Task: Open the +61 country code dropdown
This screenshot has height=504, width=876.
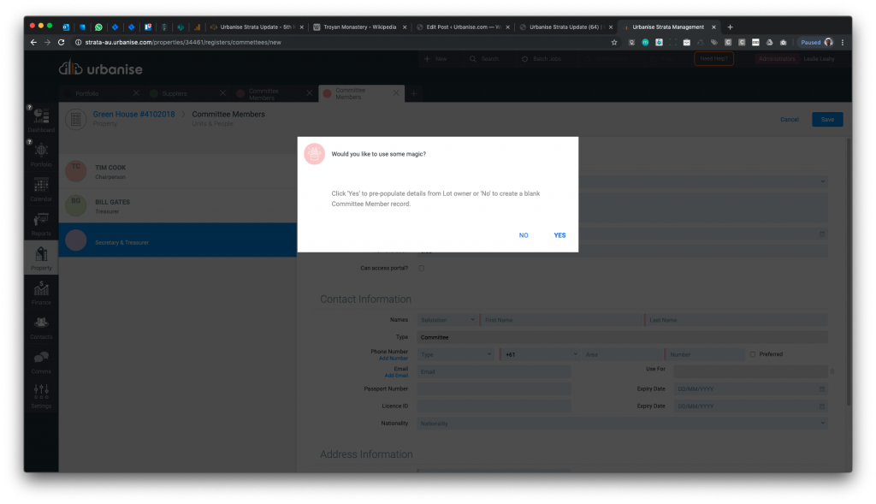Action: (x=541, y=354)
